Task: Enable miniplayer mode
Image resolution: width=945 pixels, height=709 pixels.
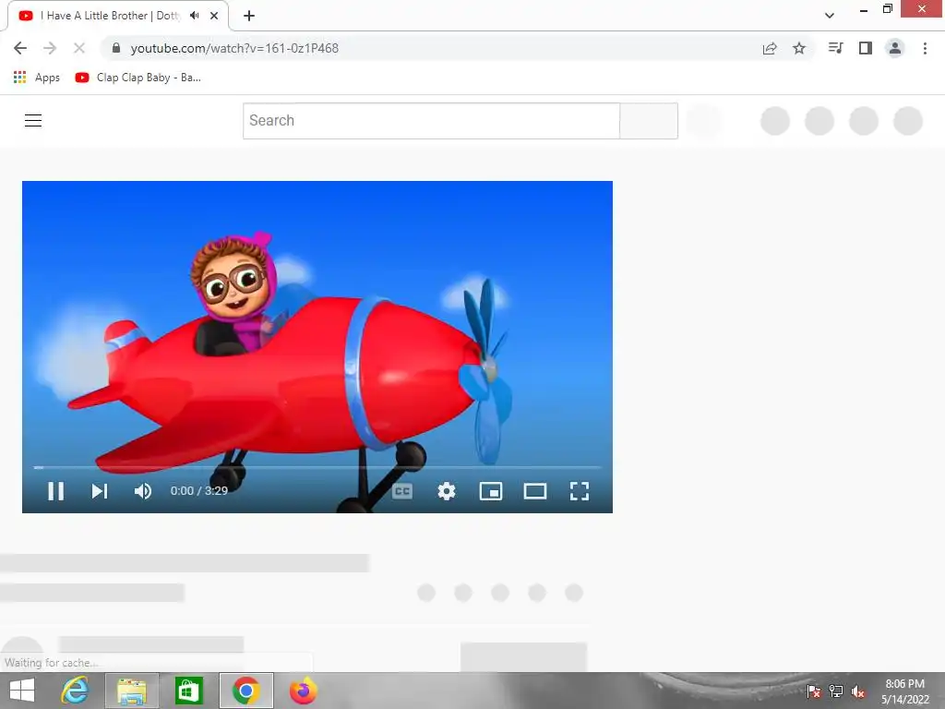Action: (491, 491)
